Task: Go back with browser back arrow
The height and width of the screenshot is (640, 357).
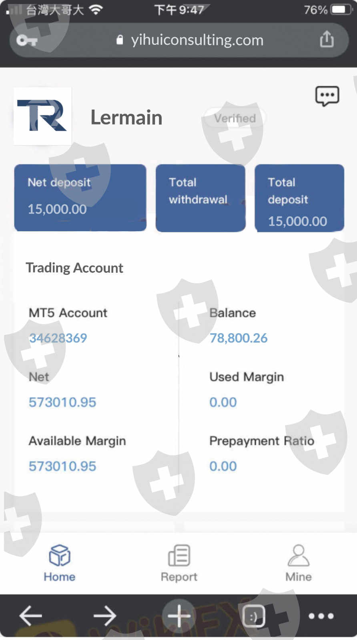Action: pos(31,616)
